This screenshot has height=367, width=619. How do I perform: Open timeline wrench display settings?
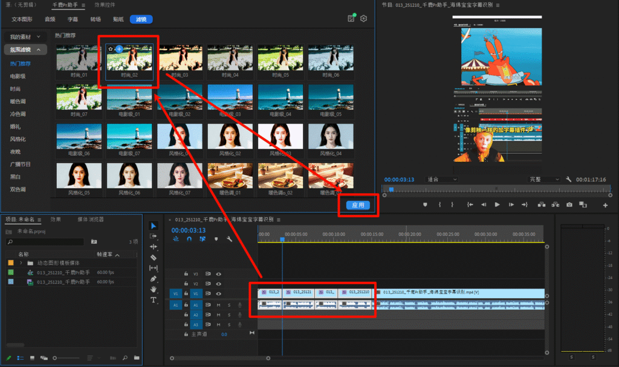[229, 239]
